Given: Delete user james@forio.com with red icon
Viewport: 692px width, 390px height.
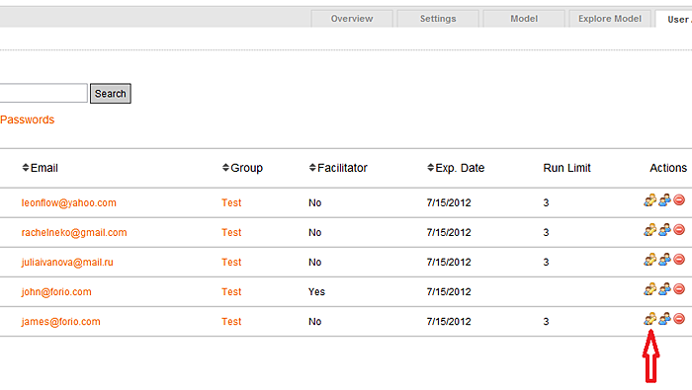Looking at the screenshot, I should pyautogui.click(x=679, y=319).
